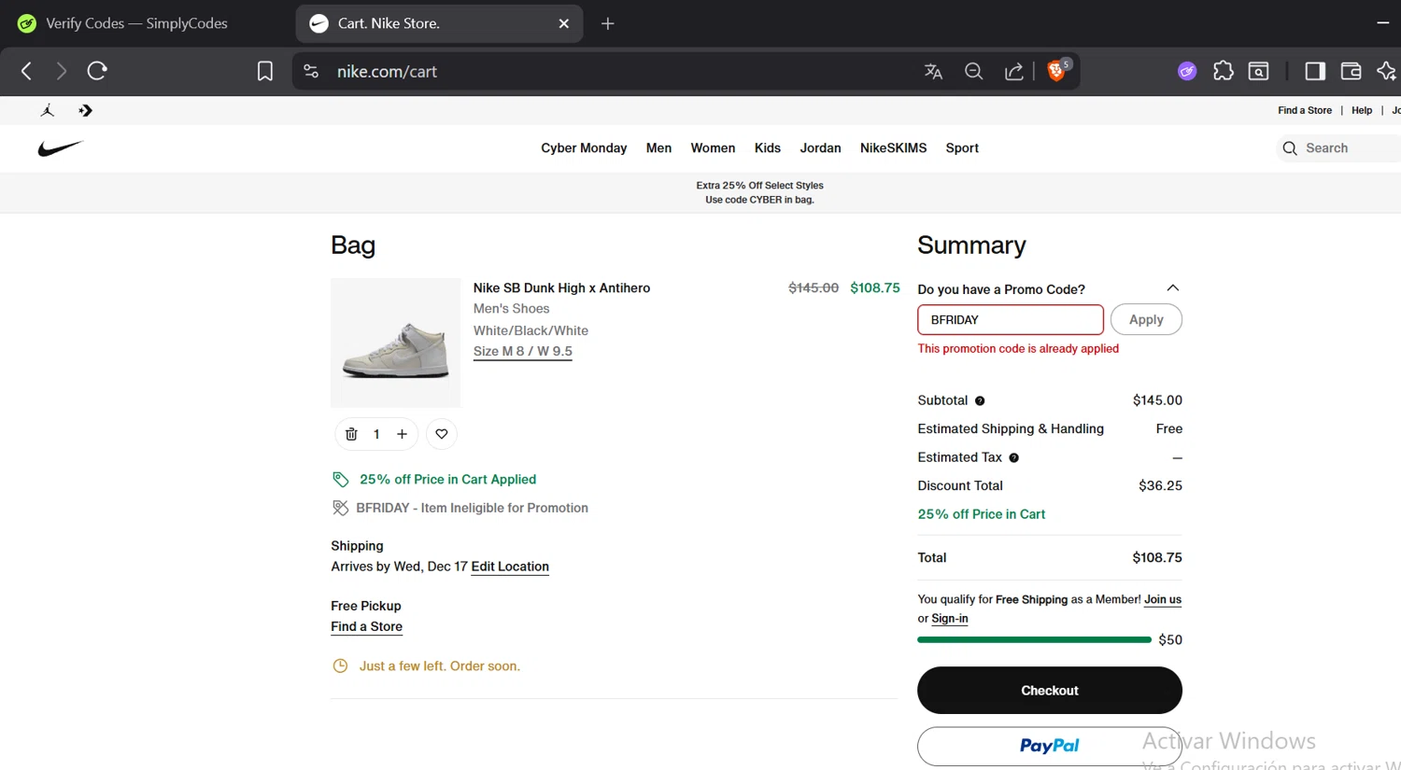Viewport: 1401px width, 770px height.
Task: Open the extensions puzzle icon
Action: tap(1224, 71)
